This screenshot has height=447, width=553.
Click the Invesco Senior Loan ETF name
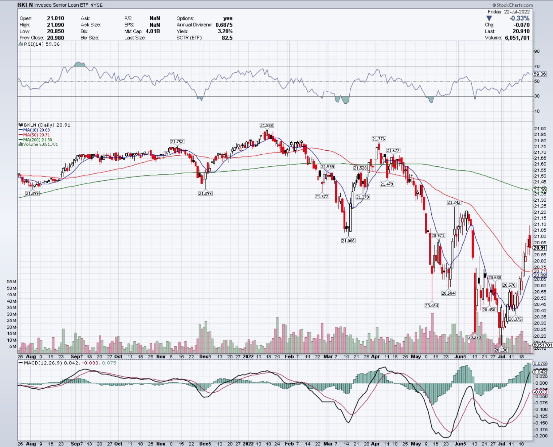[x=61, y=5]
